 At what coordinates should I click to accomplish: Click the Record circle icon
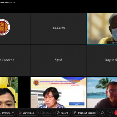pos(58,113)
